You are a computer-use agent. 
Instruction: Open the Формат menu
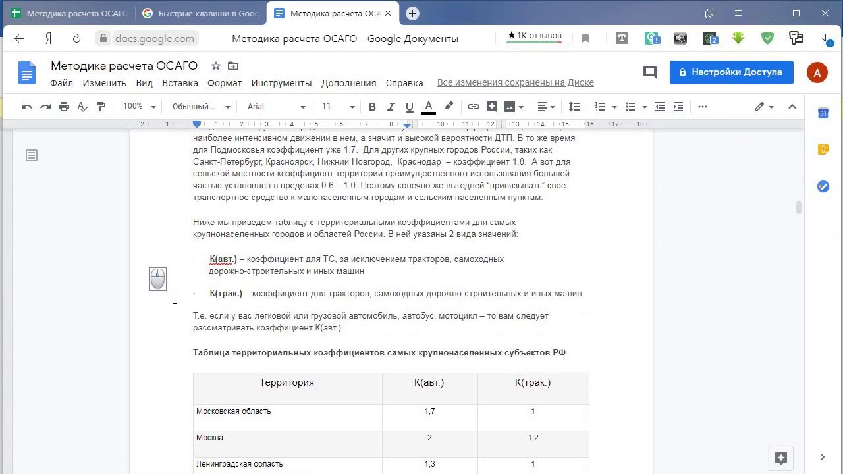tap(225, 83)
